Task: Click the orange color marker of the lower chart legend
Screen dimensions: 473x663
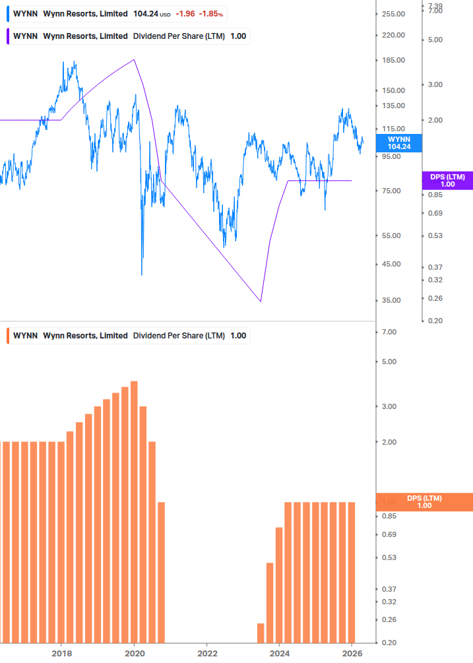Action: coord(8,336)
